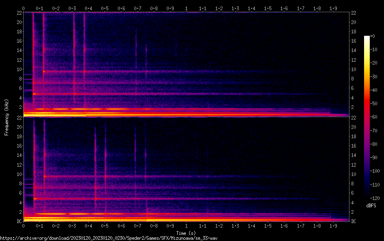The height and width of the screenshot is (241, 384).
Task: Select the 1.9 mark on the top time axis
Action: pyautogui.click(x=333, y=8)
